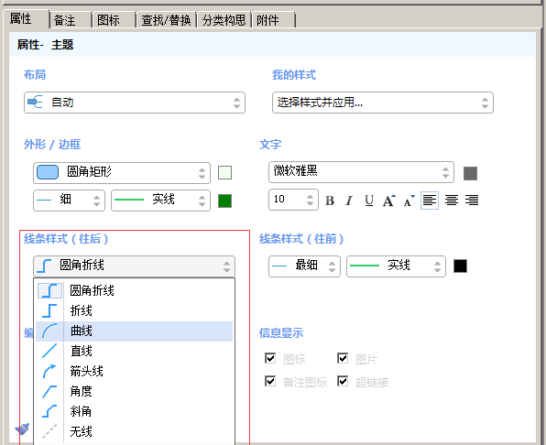Select 圆角折线 from the list
The image size is (546, 445).
pos(134,290)
